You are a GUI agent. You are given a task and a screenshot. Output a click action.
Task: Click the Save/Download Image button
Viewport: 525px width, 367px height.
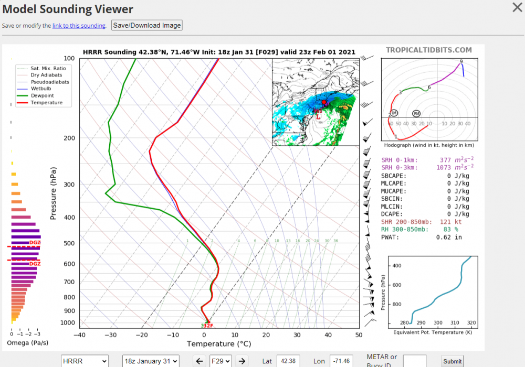point(147,25)
